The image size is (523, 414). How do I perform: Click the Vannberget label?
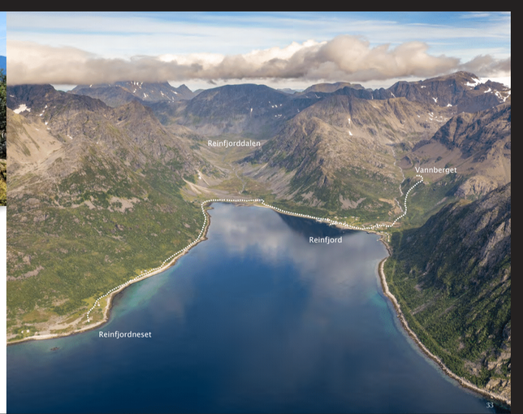[x=436, y=170]
